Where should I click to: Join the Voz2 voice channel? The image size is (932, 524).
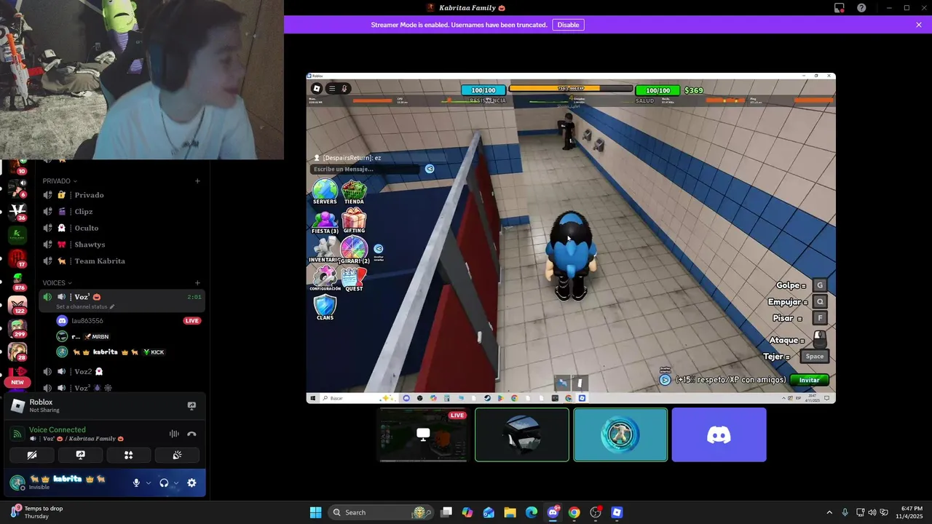pos(122,371)
